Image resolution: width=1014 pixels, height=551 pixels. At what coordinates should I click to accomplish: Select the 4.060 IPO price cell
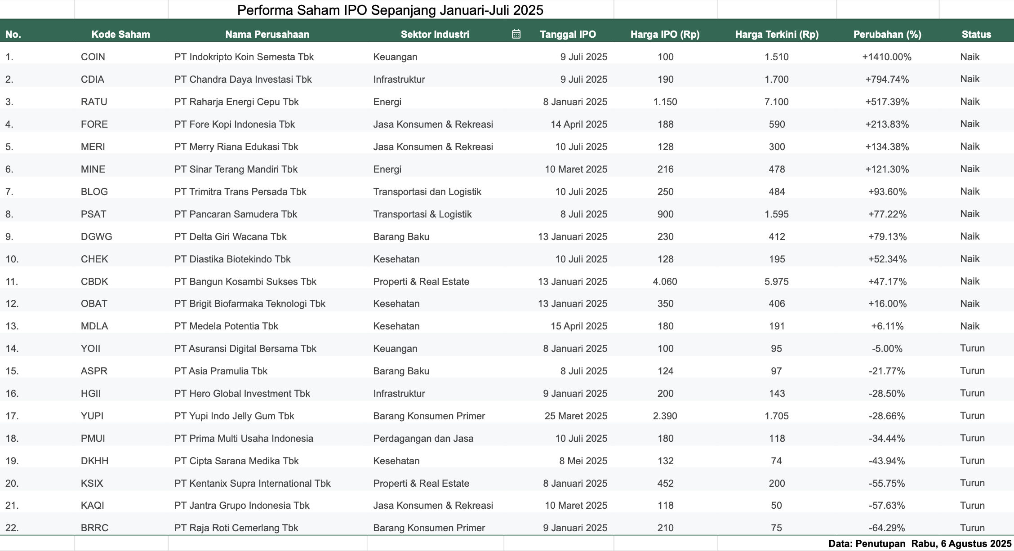pyautogui.click(x=665, y=281)
